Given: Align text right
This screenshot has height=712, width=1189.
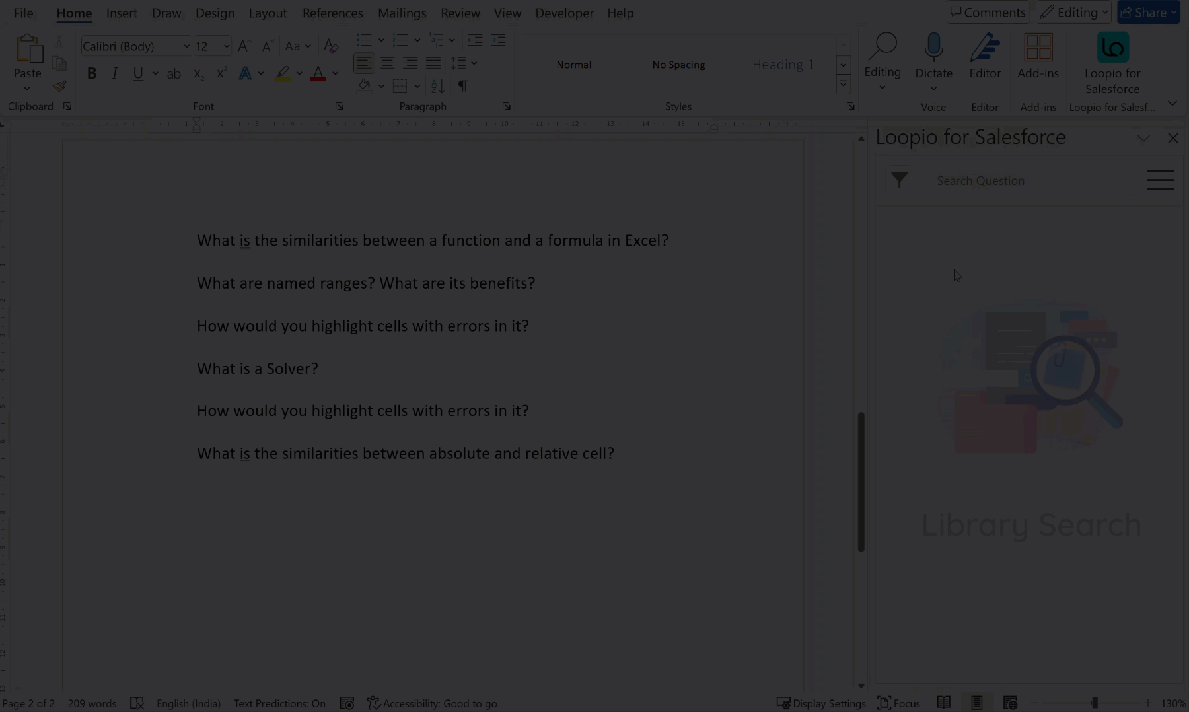Looking at the screenshot, I should pyautogui.click(x=410, y=63).
